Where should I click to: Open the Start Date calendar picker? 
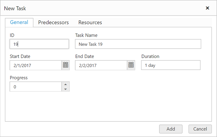click(x=66, y=65)
